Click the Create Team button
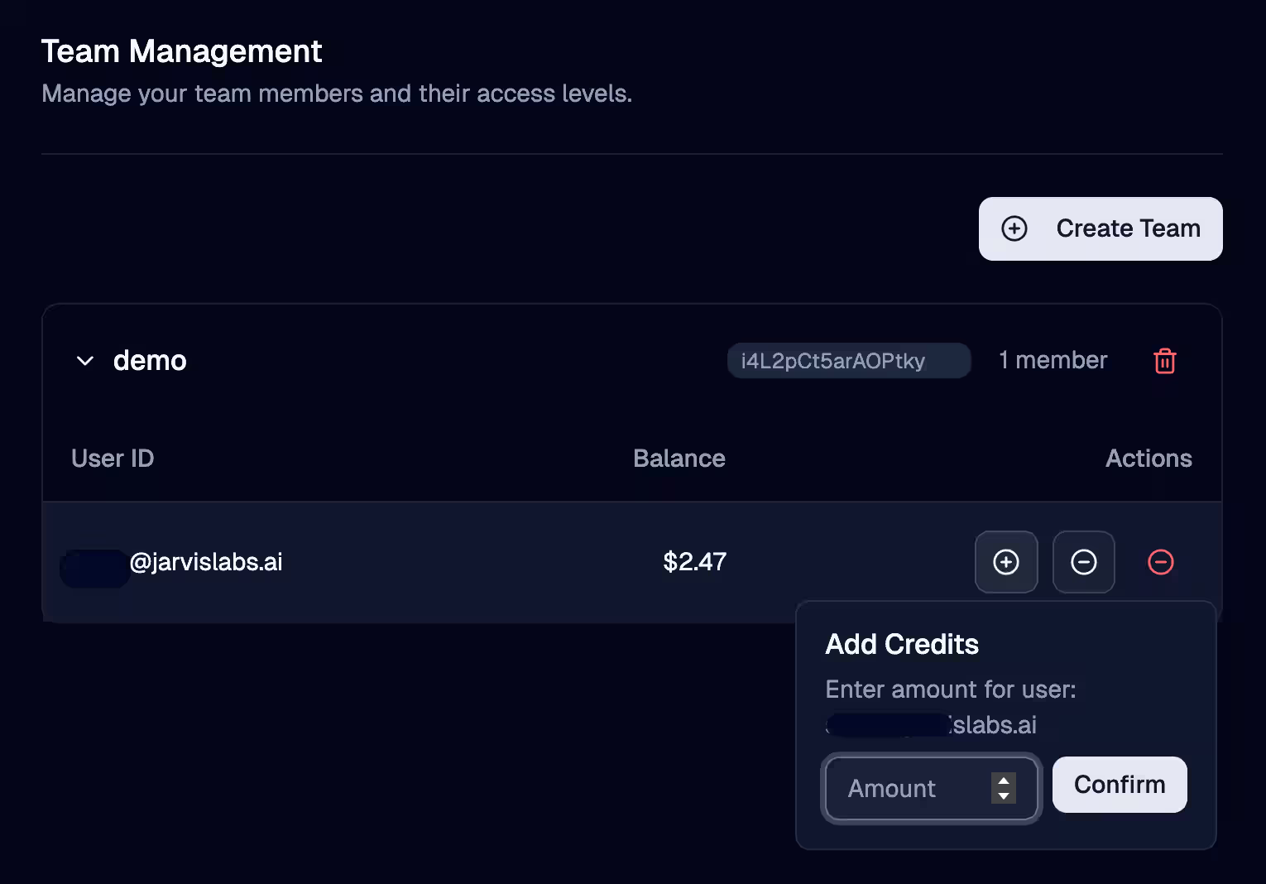 (x=1101, y=228)
